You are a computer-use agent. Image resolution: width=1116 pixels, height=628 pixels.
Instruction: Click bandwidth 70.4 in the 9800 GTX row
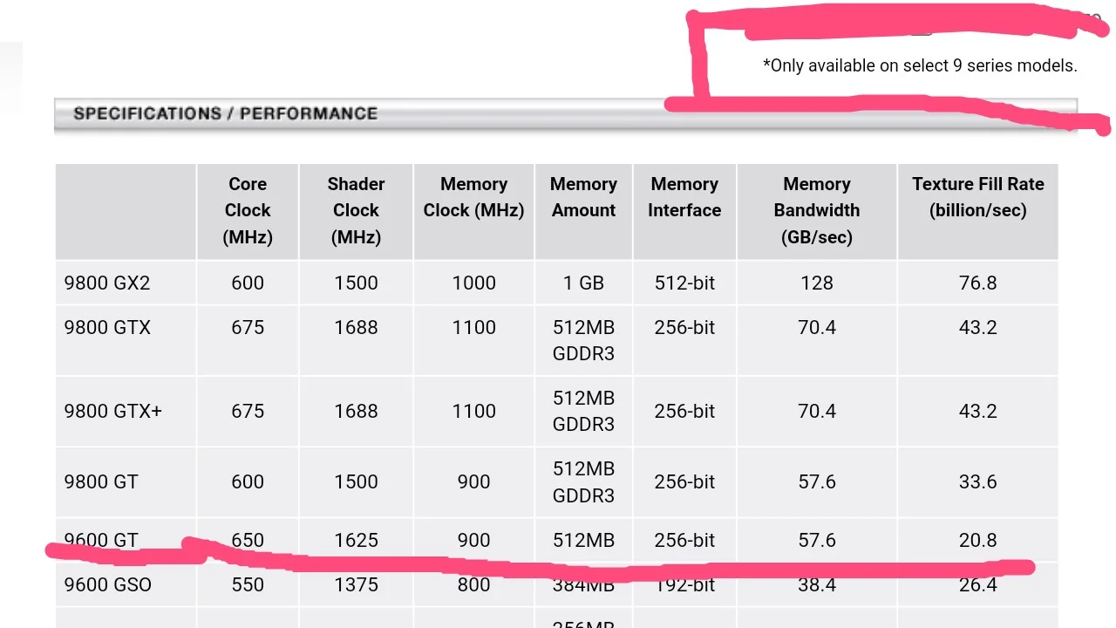click(817, 327)
